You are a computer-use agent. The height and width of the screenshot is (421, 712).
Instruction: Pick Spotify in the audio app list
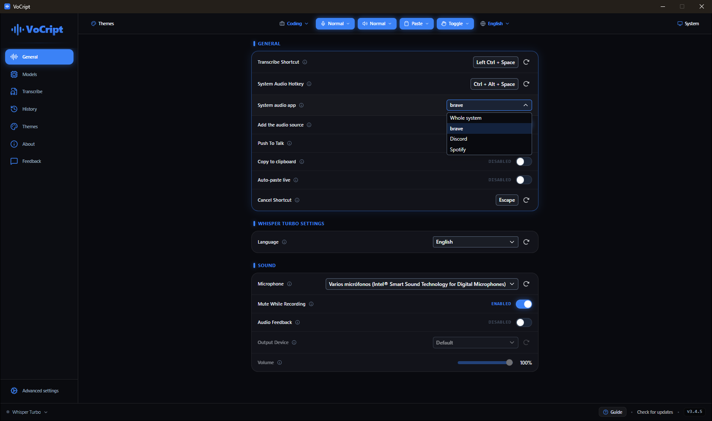[489, 150]
